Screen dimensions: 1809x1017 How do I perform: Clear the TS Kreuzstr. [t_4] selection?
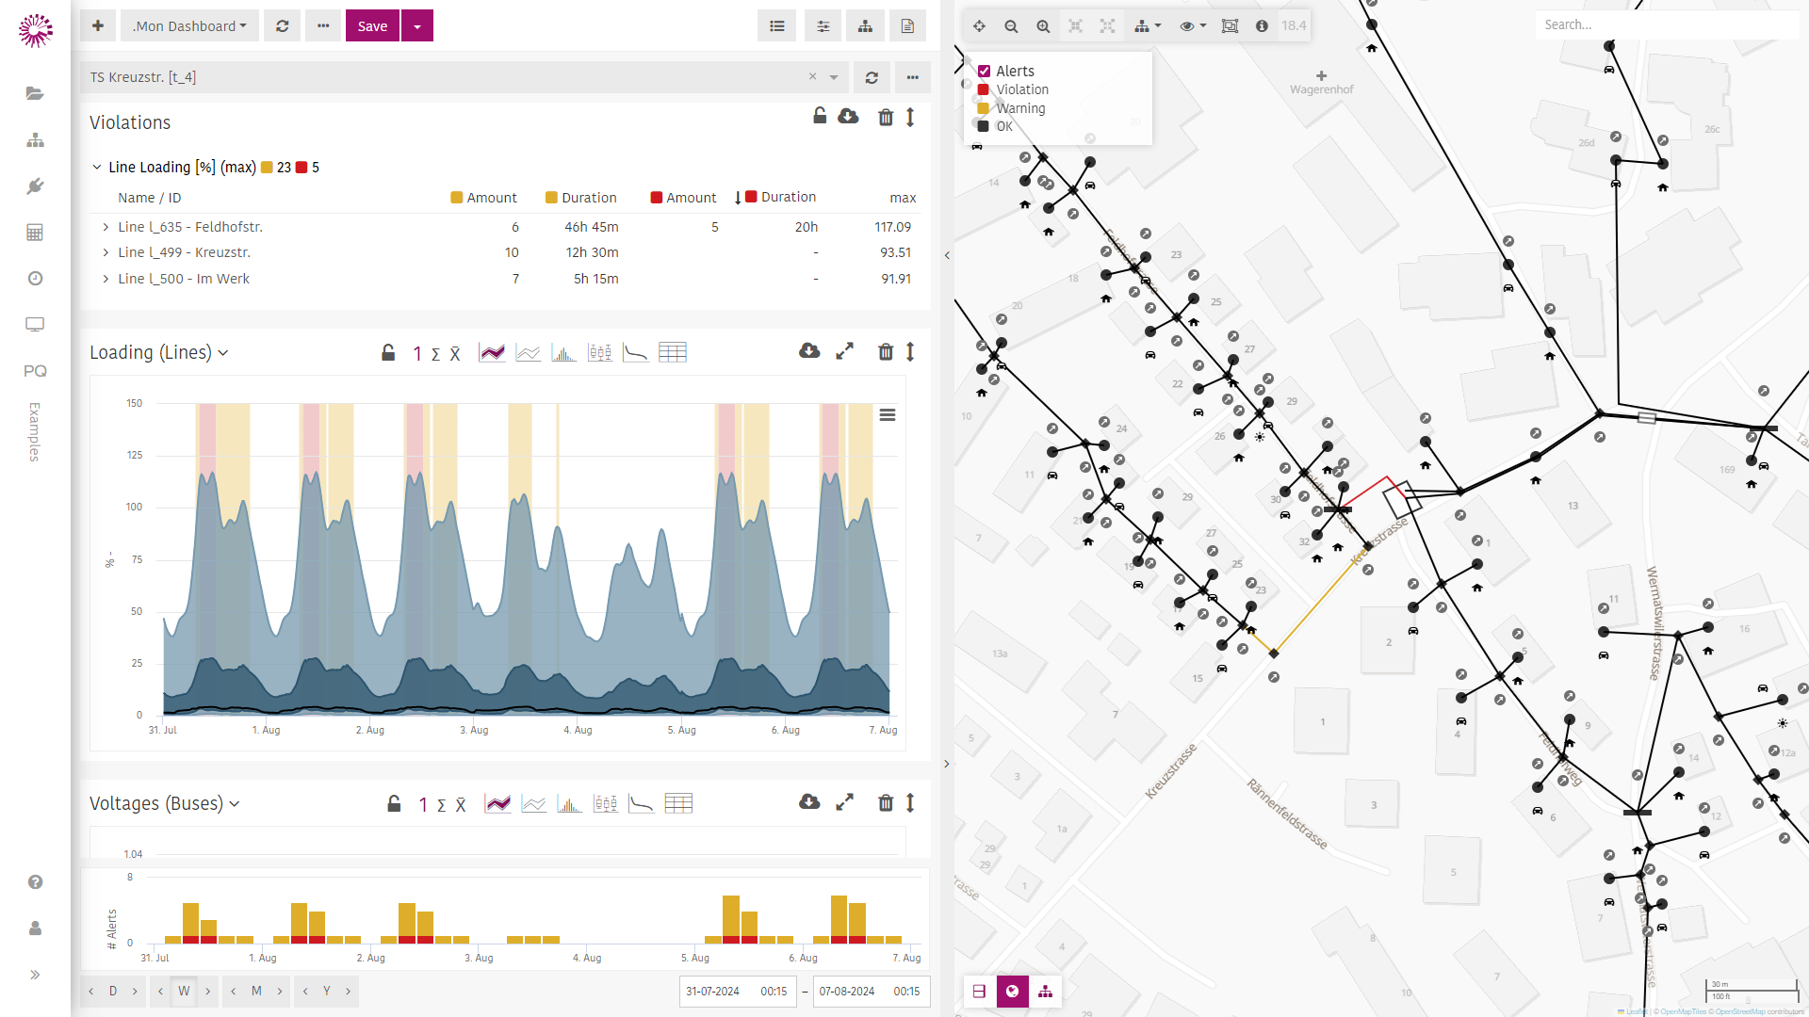click(813, 76)
